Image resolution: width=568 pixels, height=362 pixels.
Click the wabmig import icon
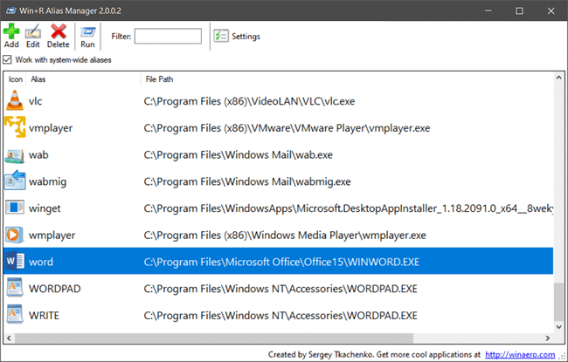pos(15,181)
